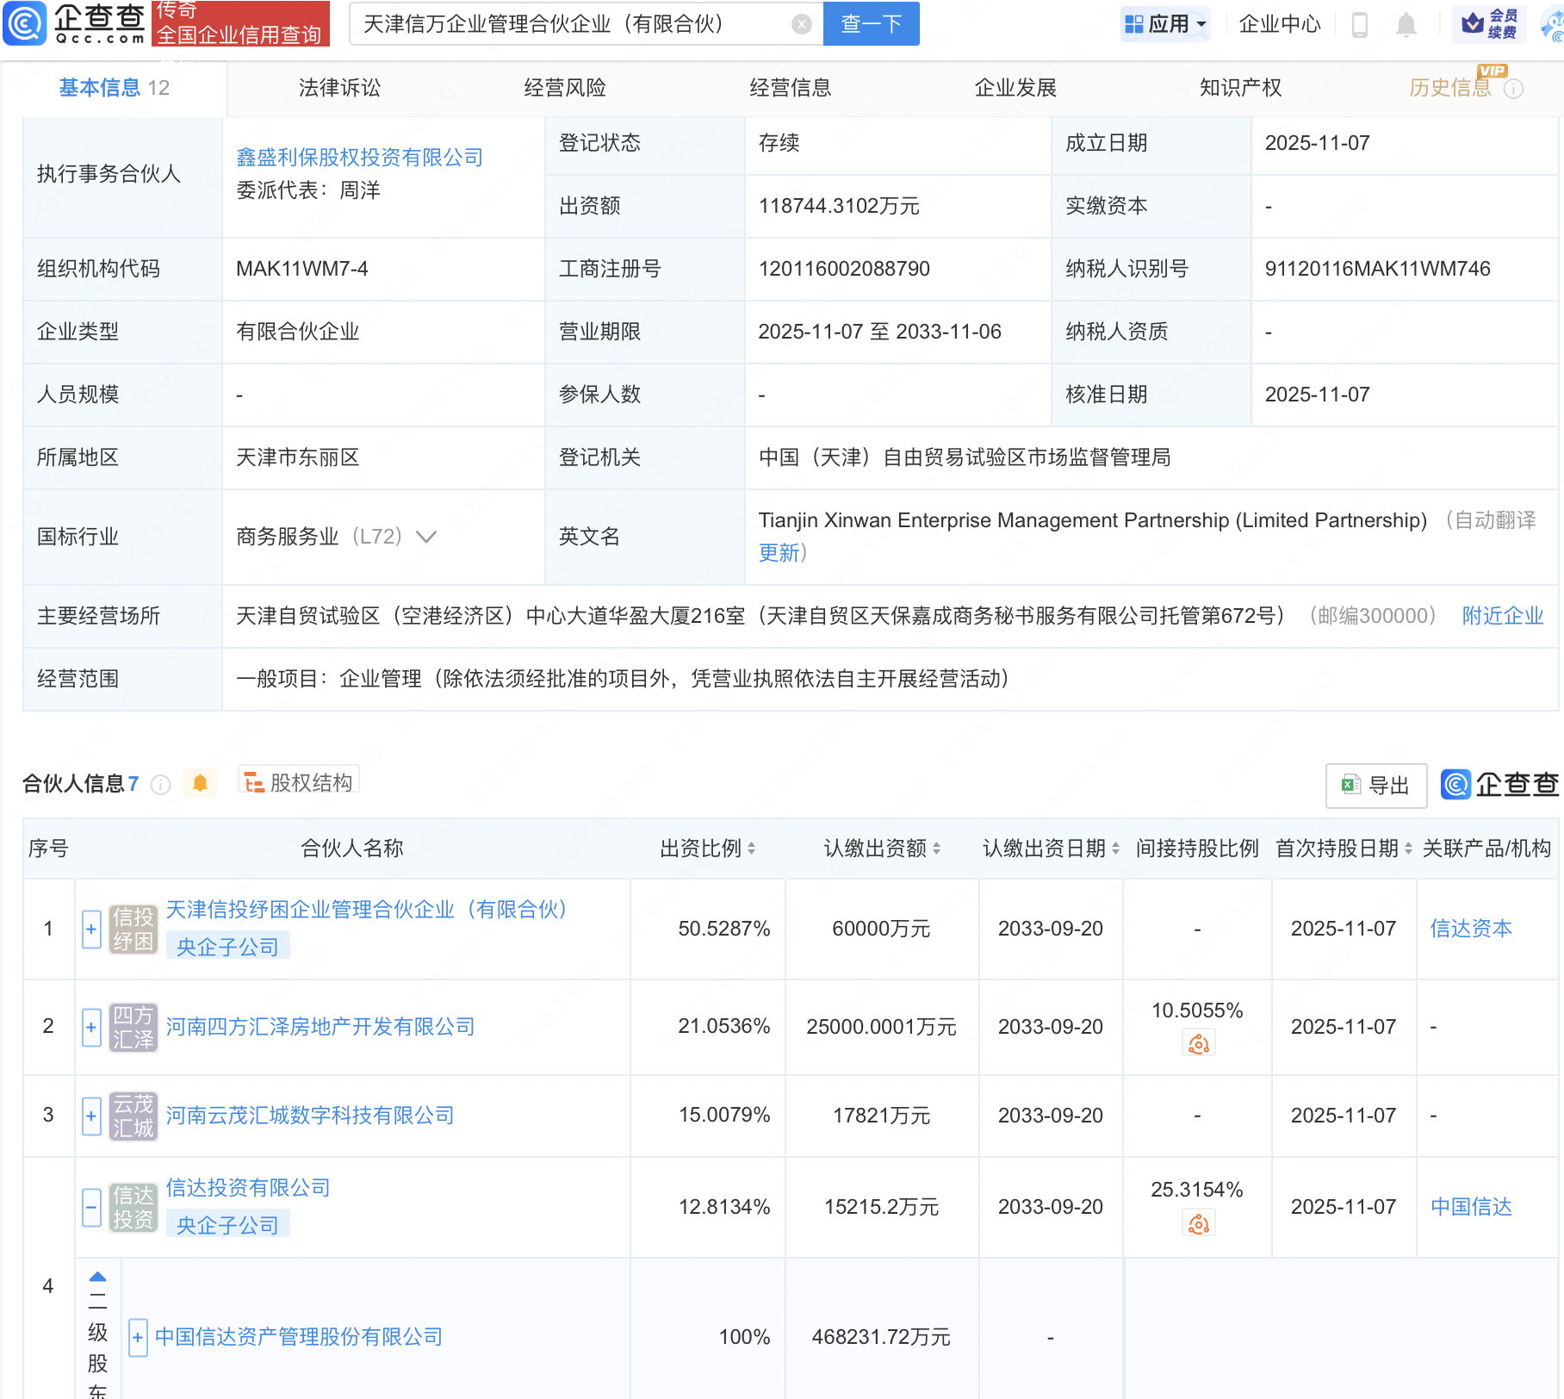
Task: Collapse the 信达投资有限公司 row with minus
Action: tap(91, 1207)
